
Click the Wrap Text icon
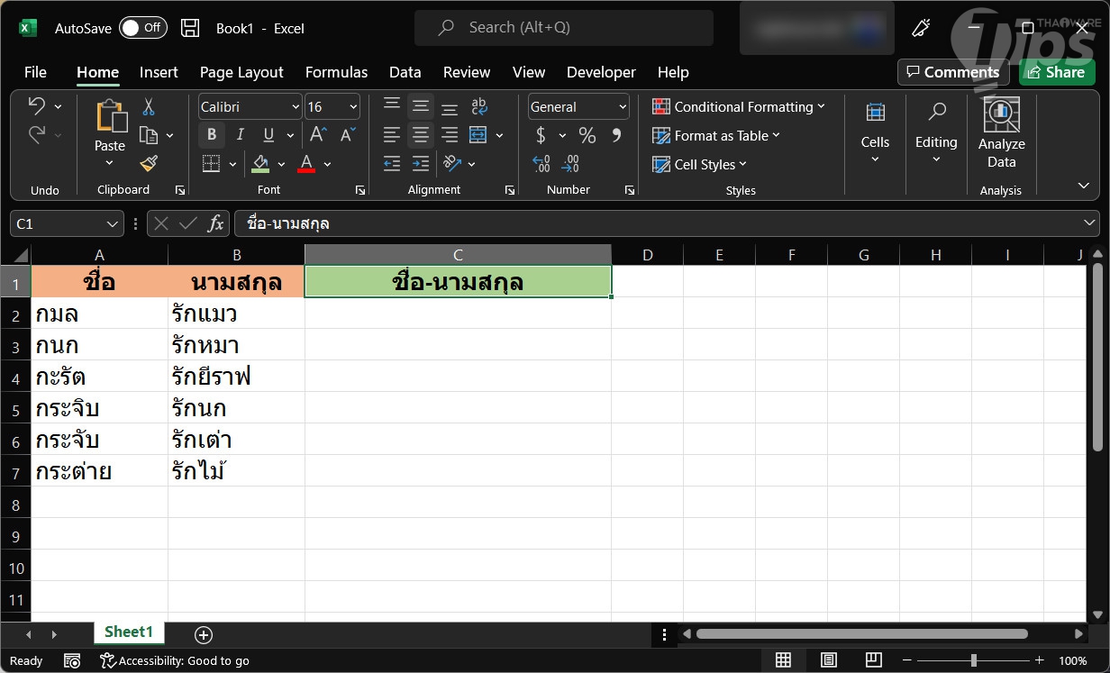point(479,106)
